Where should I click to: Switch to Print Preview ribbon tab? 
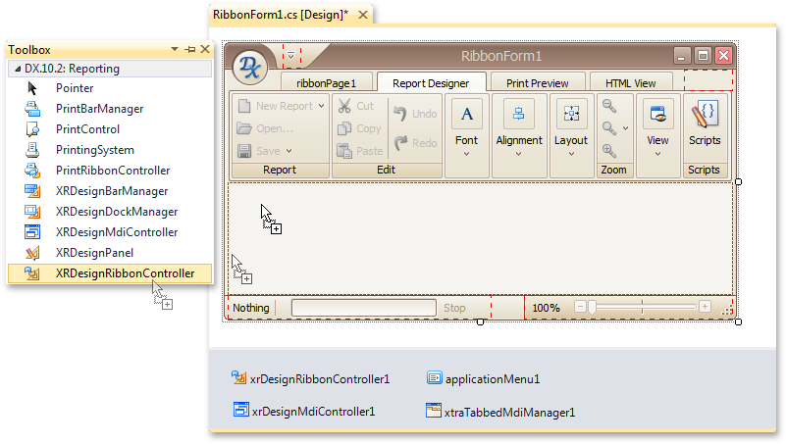[538, 83]
